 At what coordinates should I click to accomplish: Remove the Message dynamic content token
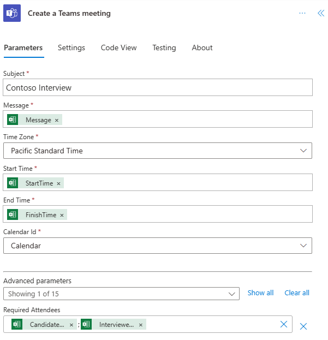point(57,120)
